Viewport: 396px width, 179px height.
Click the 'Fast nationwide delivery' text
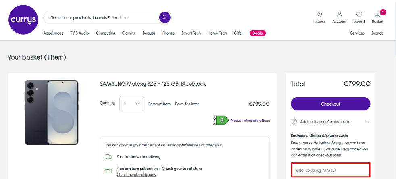[x=138, y=157]
